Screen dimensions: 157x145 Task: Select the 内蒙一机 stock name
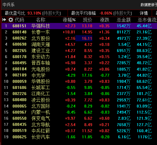pyautogui.click(x=41, y=112)
